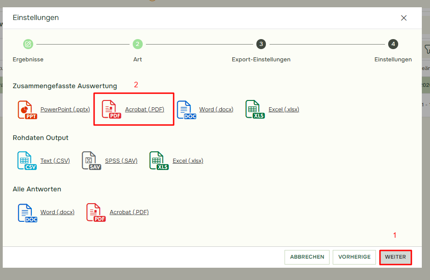Go to step 4 Einstellungen circle
Viewport: 430px width, 280px height.
(393, 44)
